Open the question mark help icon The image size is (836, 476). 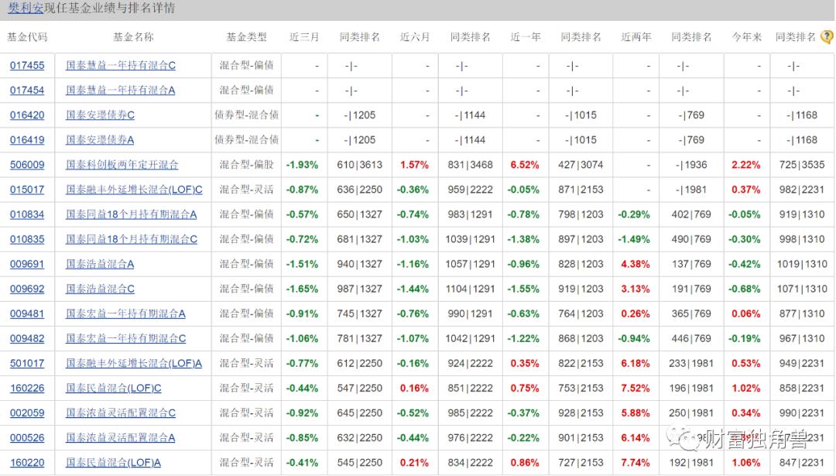[827, 36]
